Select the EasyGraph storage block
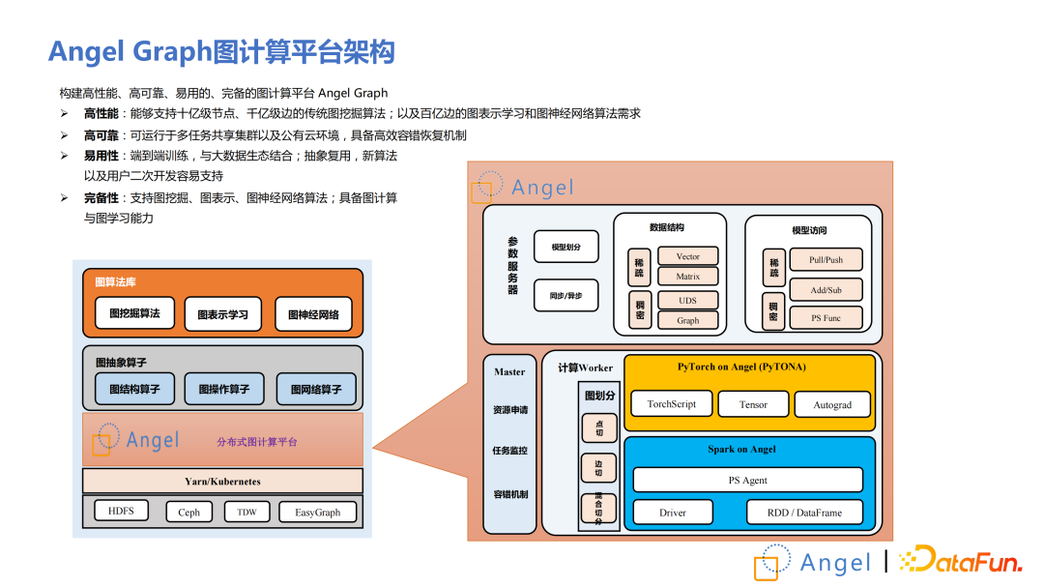 (317, 511)
